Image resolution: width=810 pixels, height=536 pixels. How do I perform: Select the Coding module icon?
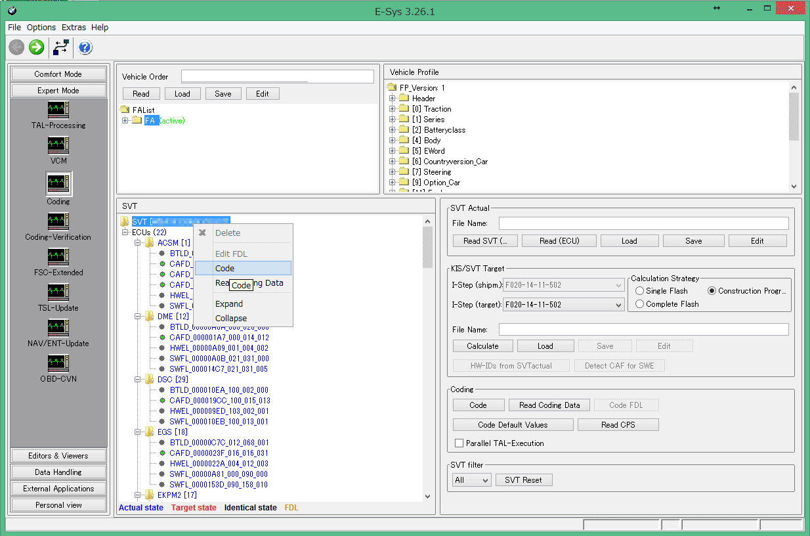pyautogui.click(x=58, y=183)
